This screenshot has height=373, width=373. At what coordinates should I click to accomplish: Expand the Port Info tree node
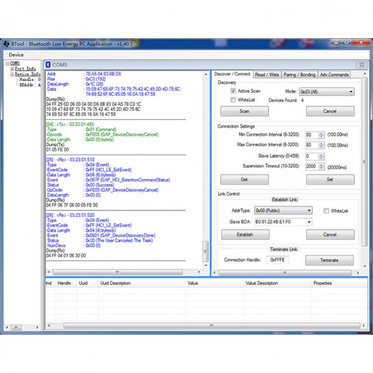coord(12,69)
